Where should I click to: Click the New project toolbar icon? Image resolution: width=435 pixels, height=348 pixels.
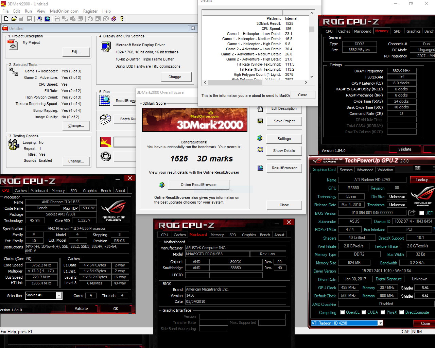[6, 19]
